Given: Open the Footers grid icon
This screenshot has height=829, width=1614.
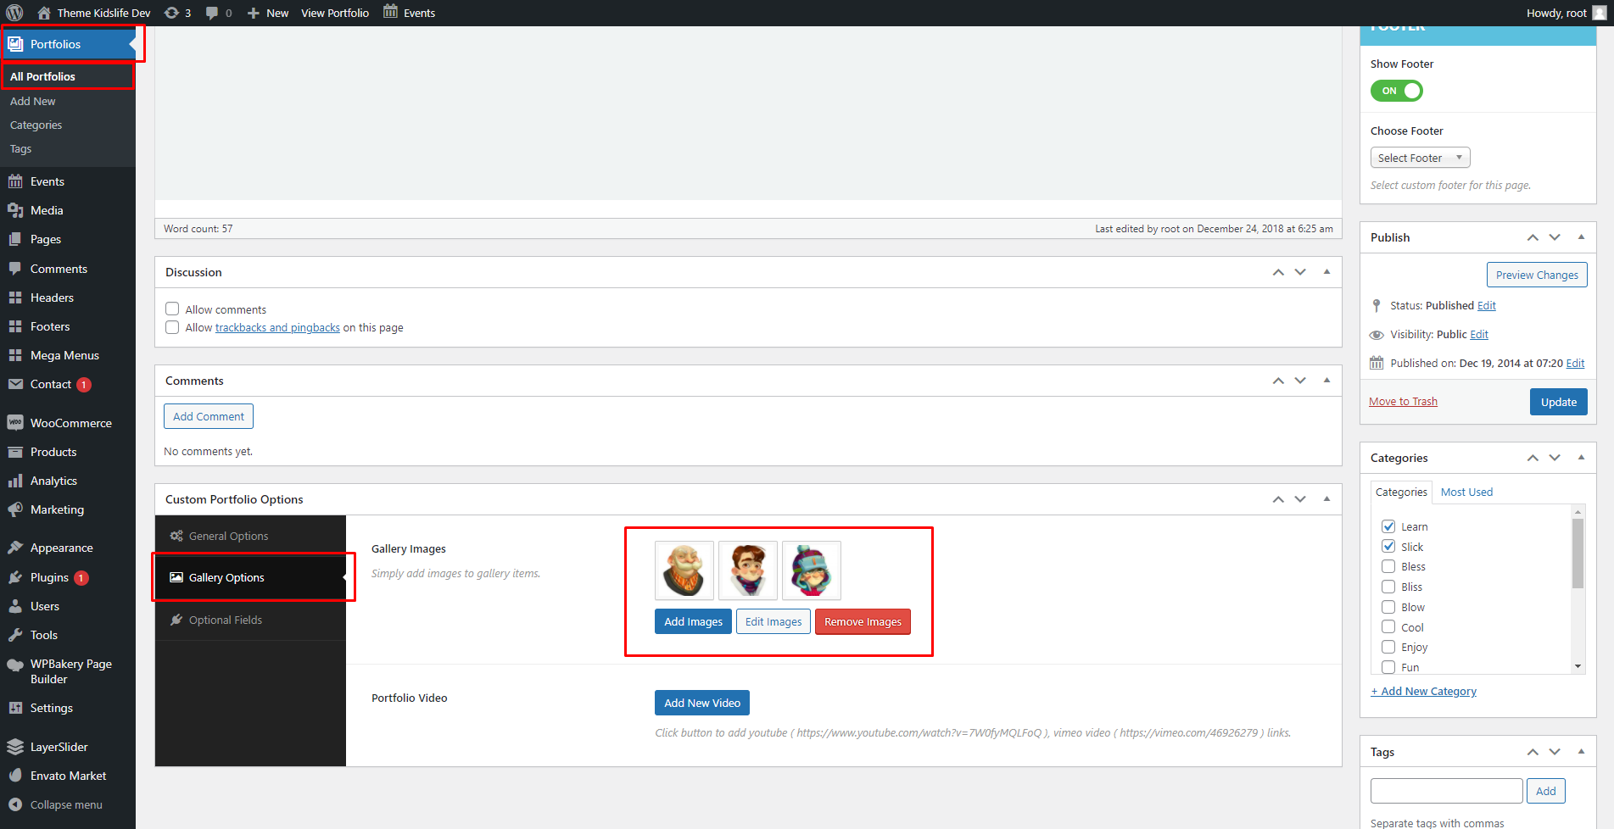Looking at the screenshot, I should tap(15, 326).
